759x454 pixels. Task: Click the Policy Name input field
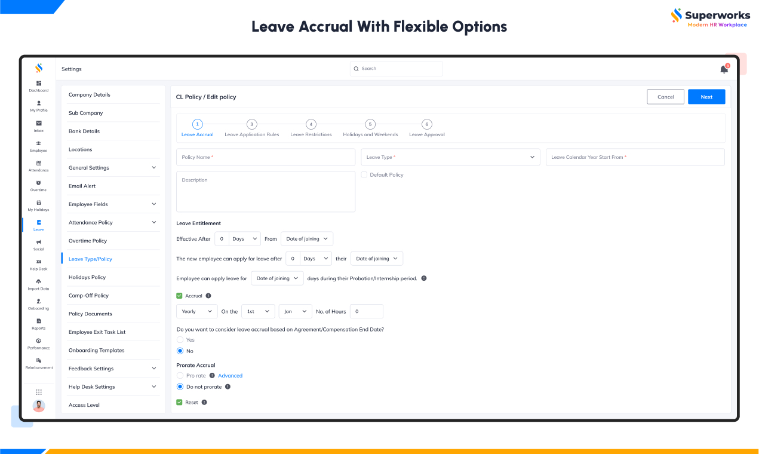click(x=266, y=157)
